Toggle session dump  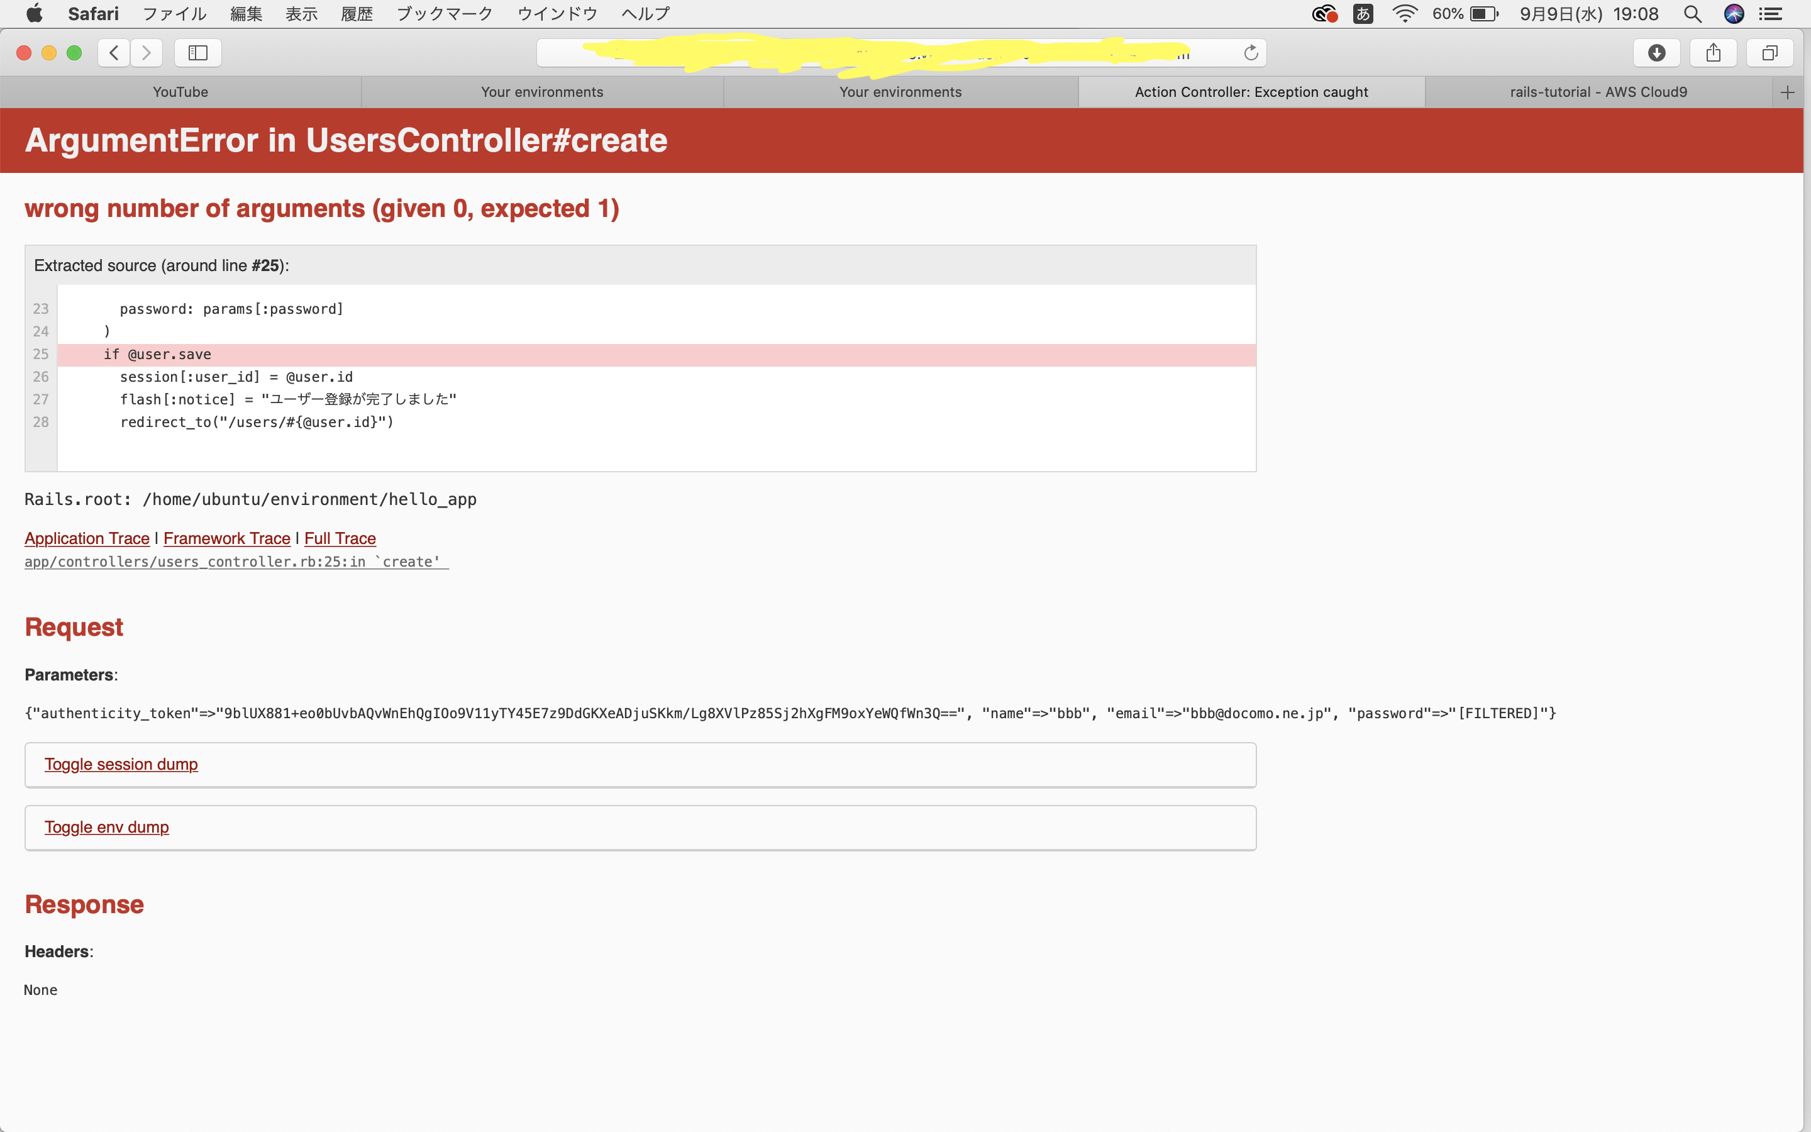click(121, 763)
